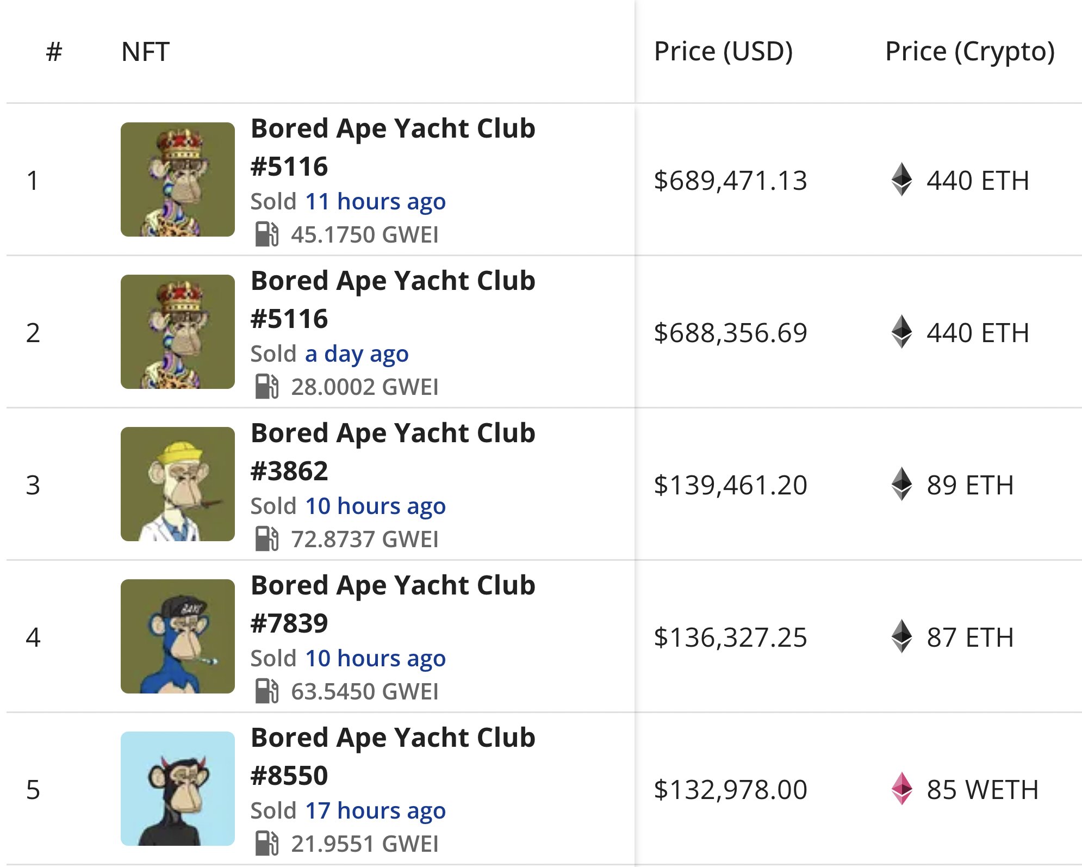
Task: Click Ethereum icon next to 89 ETH
Action: point(901,484)
